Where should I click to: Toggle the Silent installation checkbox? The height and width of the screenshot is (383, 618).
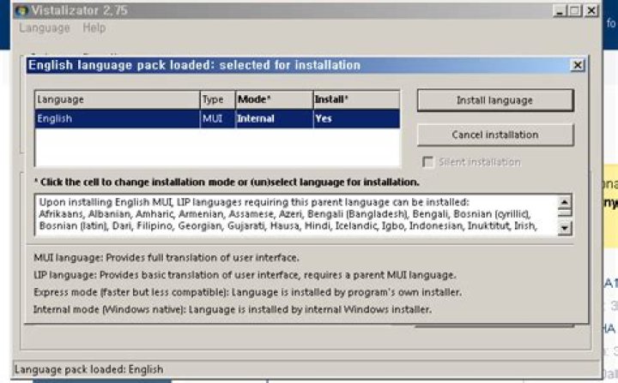427,162
